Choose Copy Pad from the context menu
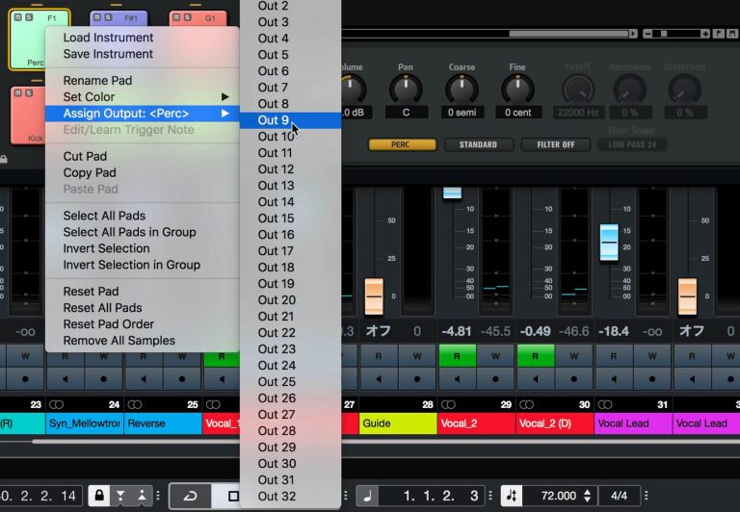This screenshot has height=512, width=740. click(142, 172)
